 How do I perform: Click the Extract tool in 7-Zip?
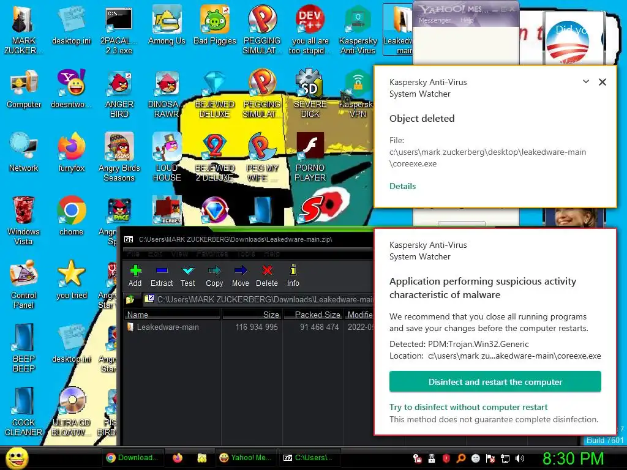click(x=162, y=276)
